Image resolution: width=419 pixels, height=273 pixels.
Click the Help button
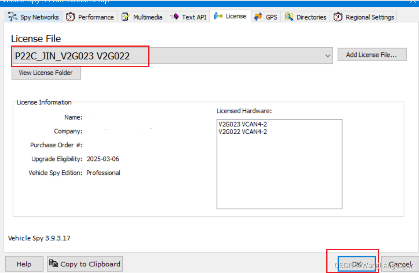pyautogui.click(x=24, y=264)
